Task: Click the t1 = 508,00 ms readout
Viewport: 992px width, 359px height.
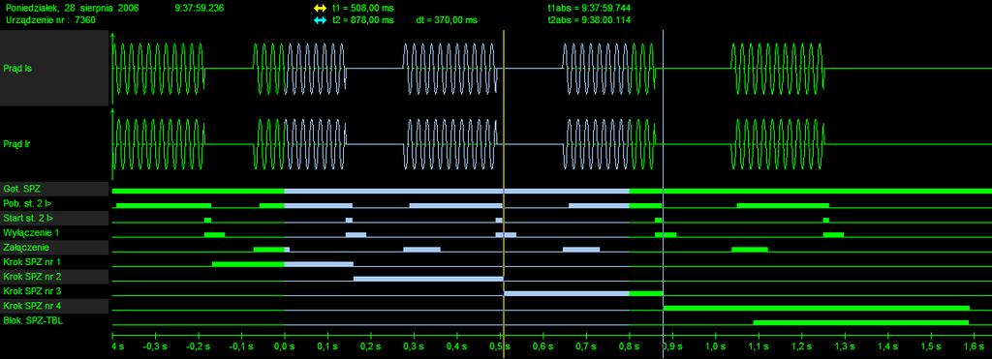Action: pos(362,8)
